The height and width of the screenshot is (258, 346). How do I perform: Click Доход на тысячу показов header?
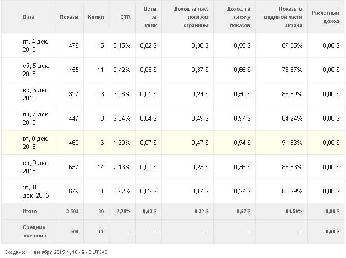pos(239,17)
